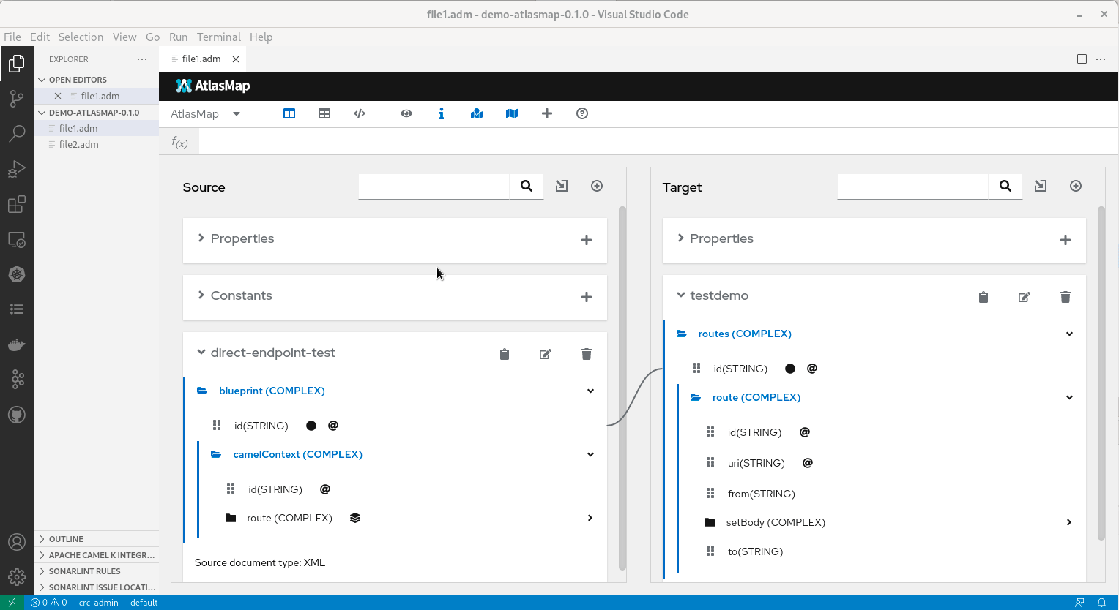Delete the direct-endpoint-test document with the trash icon
The image size is (1119, 610).
point(586,353)
